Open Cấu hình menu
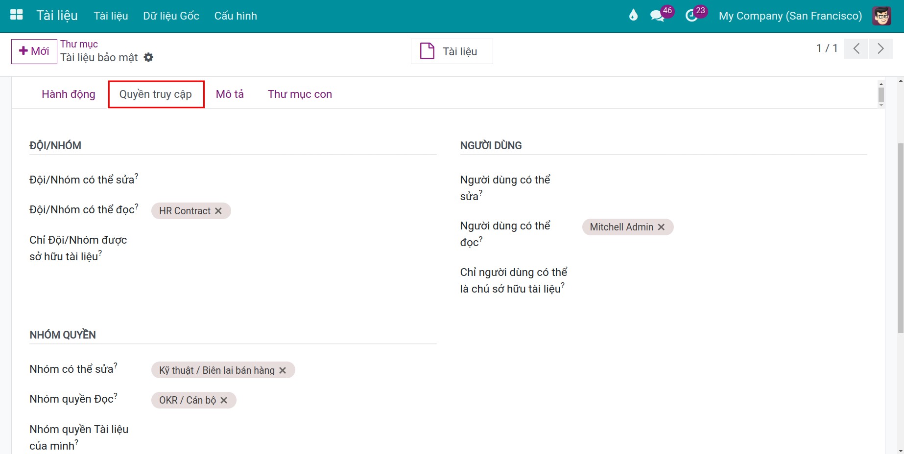The width and height of the screenshot is (904, 454). 236,16
